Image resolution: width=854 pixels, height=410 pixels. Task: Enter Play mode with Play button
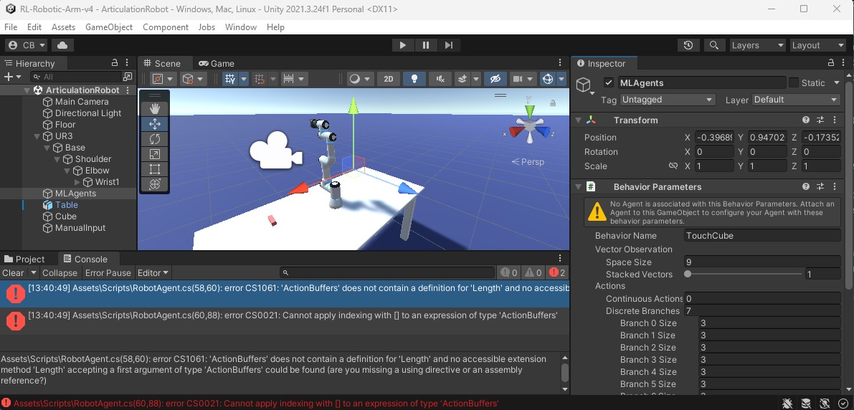(402, 45)
